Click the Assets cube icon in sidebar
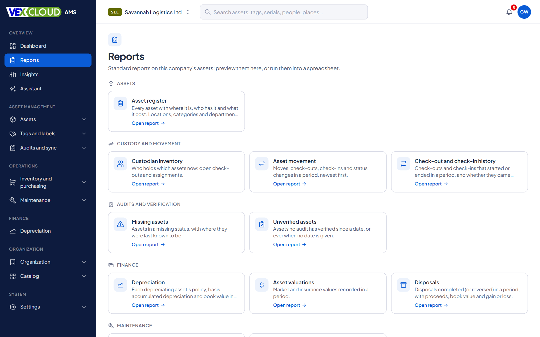This screenshot has width=540, height=337. coord(13,119)
